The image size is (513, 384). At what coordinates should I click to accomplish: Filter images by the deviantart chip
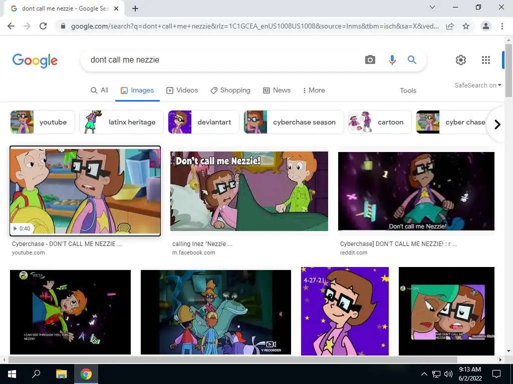point(203,122)
